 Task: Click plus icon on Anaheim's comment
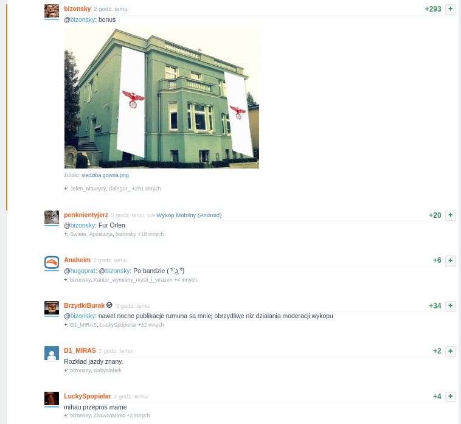click(x=451, y=260)
